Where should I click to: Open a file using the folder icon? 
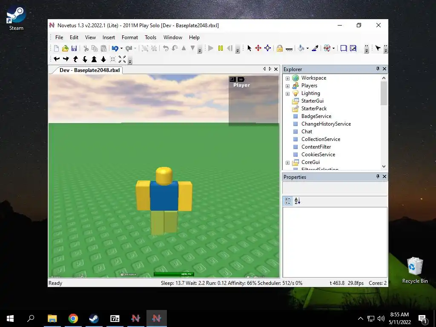coord(65,49)
